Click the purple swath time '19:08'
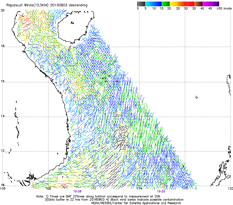Viewport: 233px width, 205px height. (77, 191)
